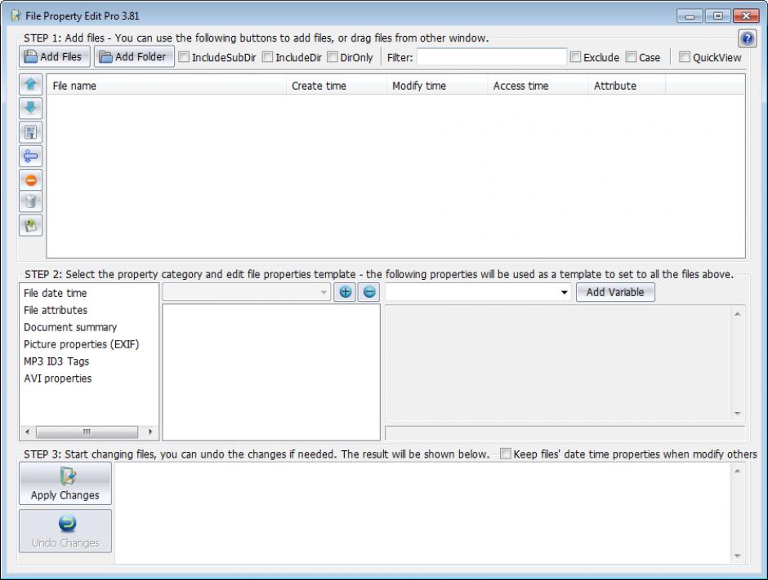
Task: Click inside the Filter text field
Action: click(x=491, y=57)
